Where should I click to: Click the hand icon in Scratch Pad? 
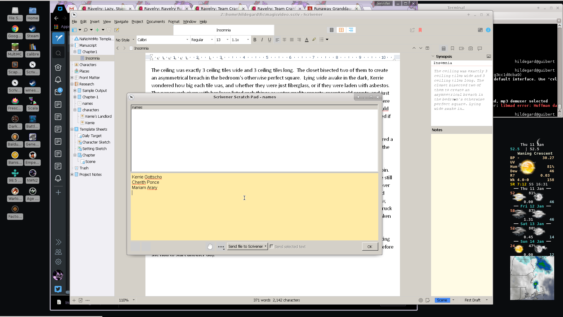(x=210, y=247)
